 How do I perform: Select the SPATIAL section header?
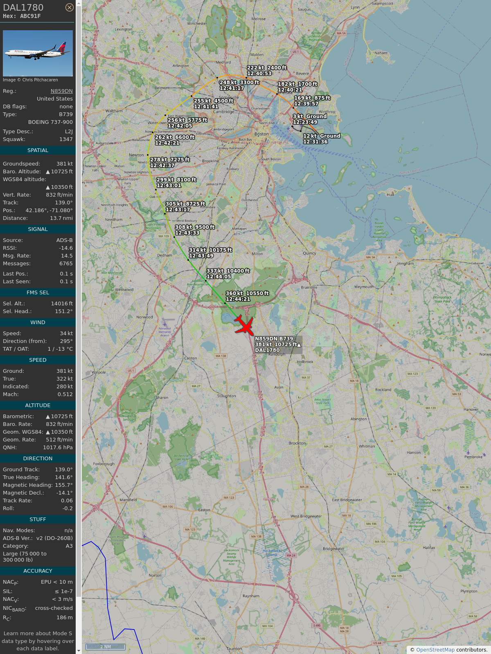[38, 150]
